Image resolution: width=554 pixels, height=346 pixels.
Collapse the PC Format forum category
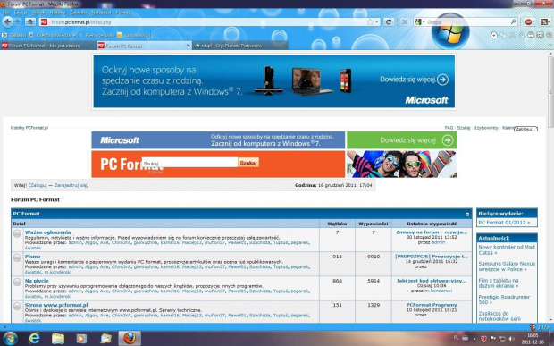[x=467, y=215]
